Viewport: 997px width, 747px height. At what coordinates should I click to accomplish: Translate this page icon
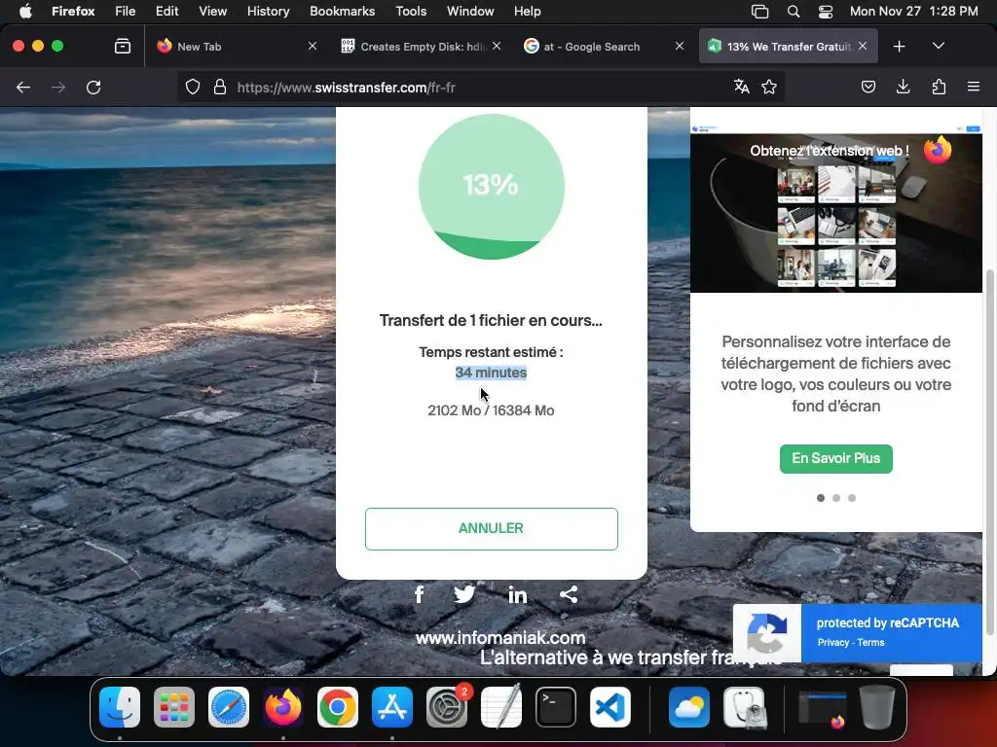(x=741, y=87)
